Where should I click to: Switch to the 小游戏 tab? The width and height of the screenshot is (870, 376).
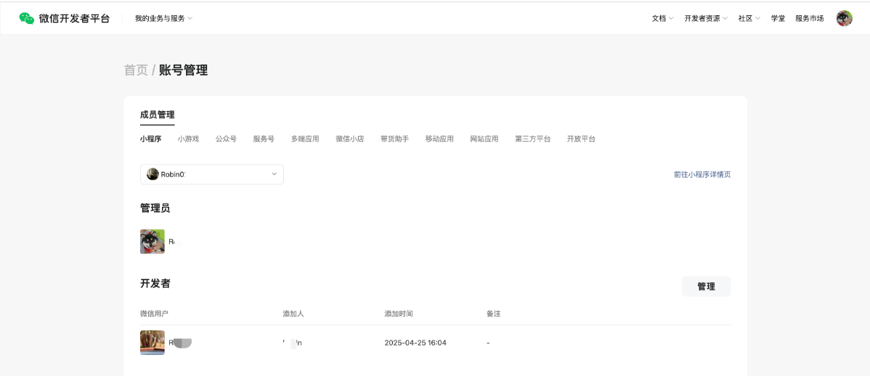click(x=188, y=139)
